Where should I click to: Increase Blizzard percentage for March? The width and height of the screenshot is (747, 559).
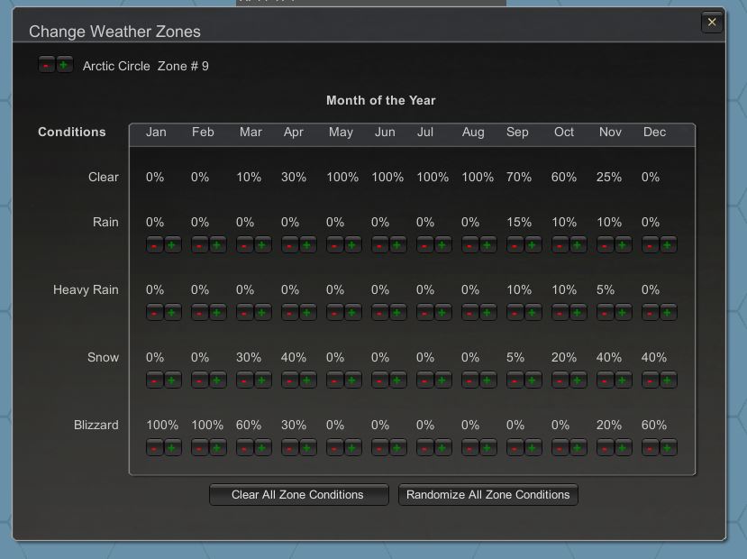262,448
